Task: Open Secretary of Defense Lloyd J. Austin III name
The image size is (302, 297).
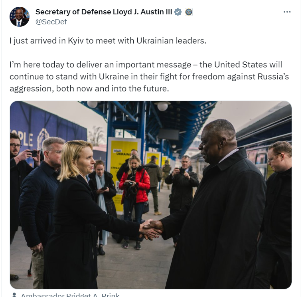Action: (104, 12)
